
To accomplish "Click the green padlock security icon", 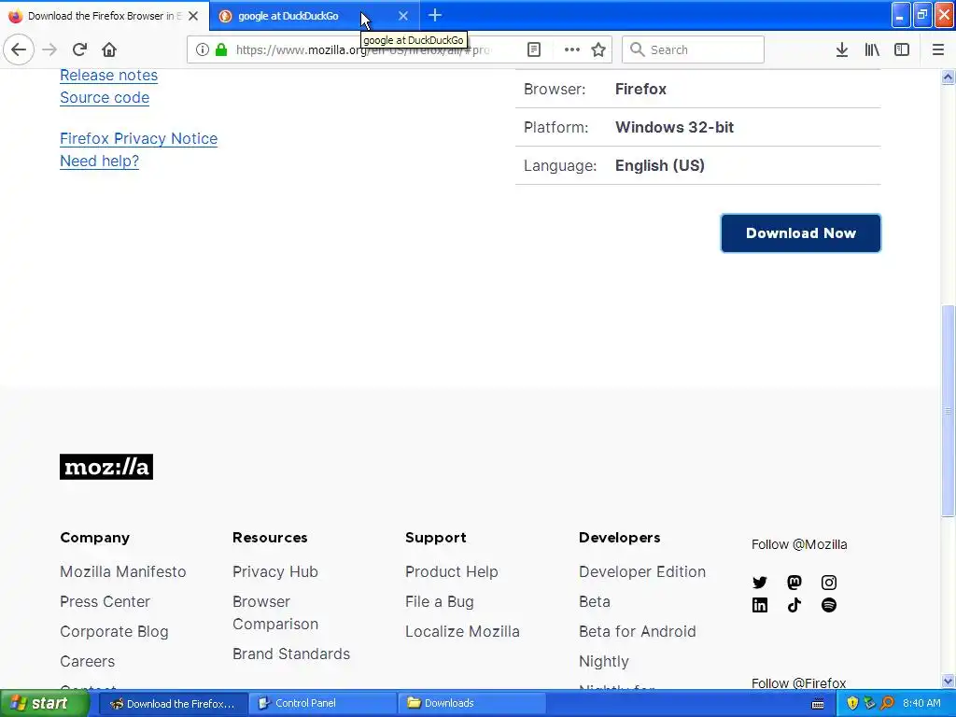I will [x=221, y=49].
